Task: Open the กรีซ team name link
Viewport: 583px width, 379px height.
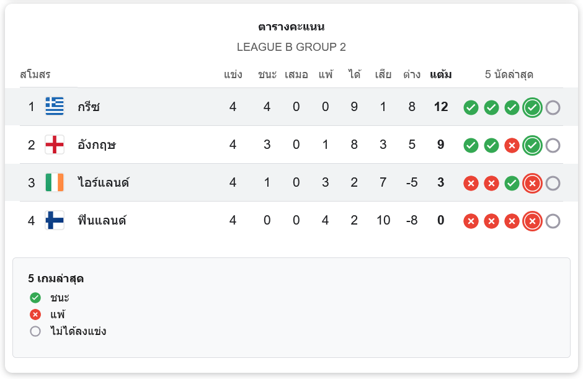Action: point(89,107)
